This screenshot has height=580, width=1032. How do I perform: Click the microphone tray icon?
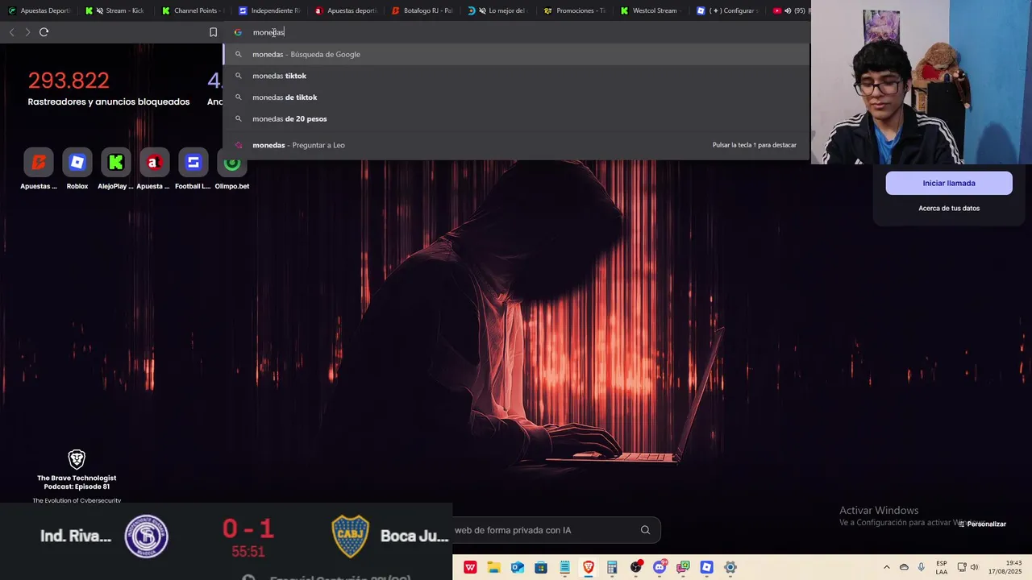click(x=922, y=567)
